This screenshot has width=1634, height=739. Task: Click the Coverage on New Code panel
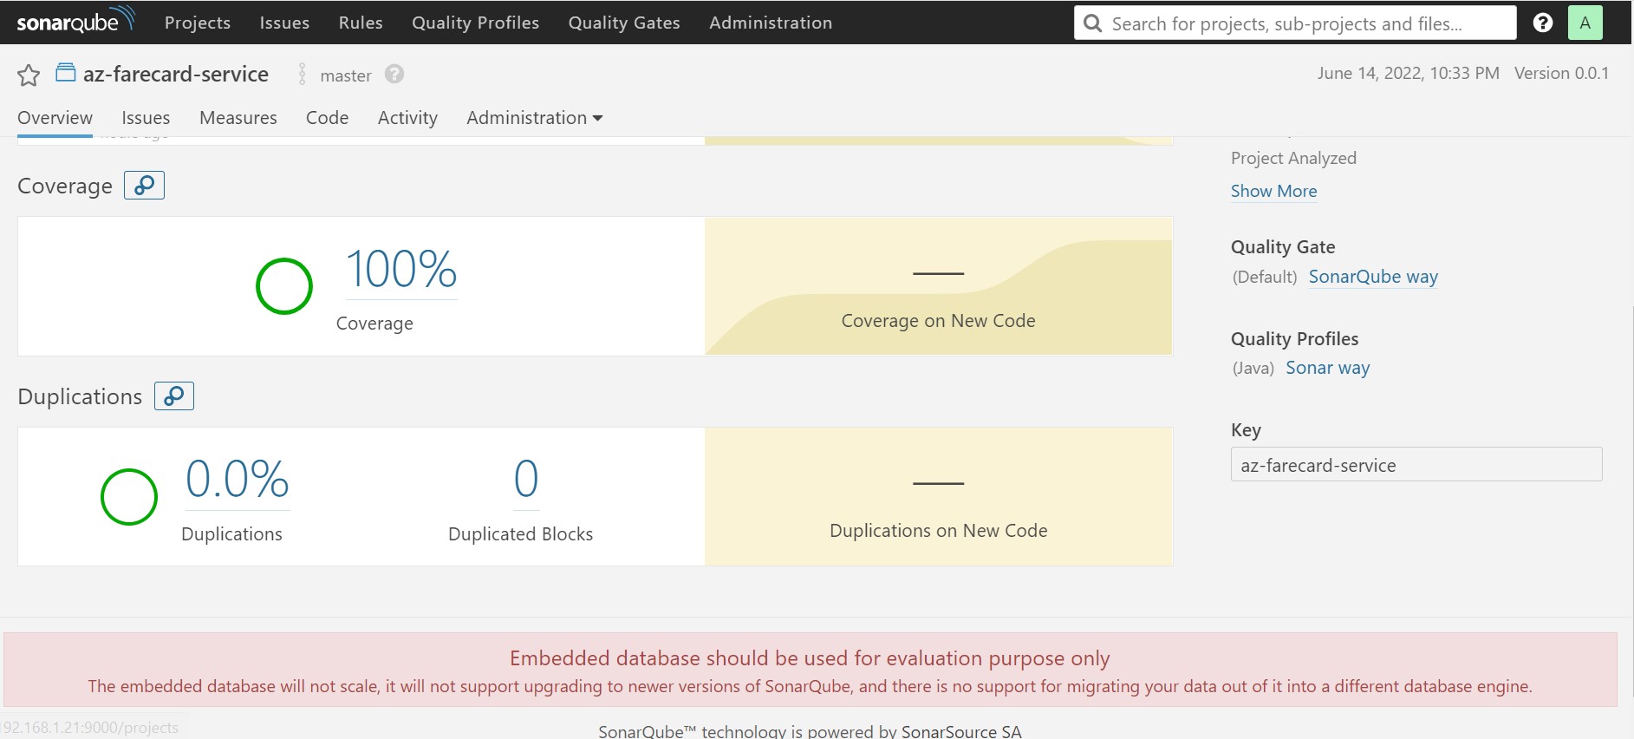tap(939, 286)
